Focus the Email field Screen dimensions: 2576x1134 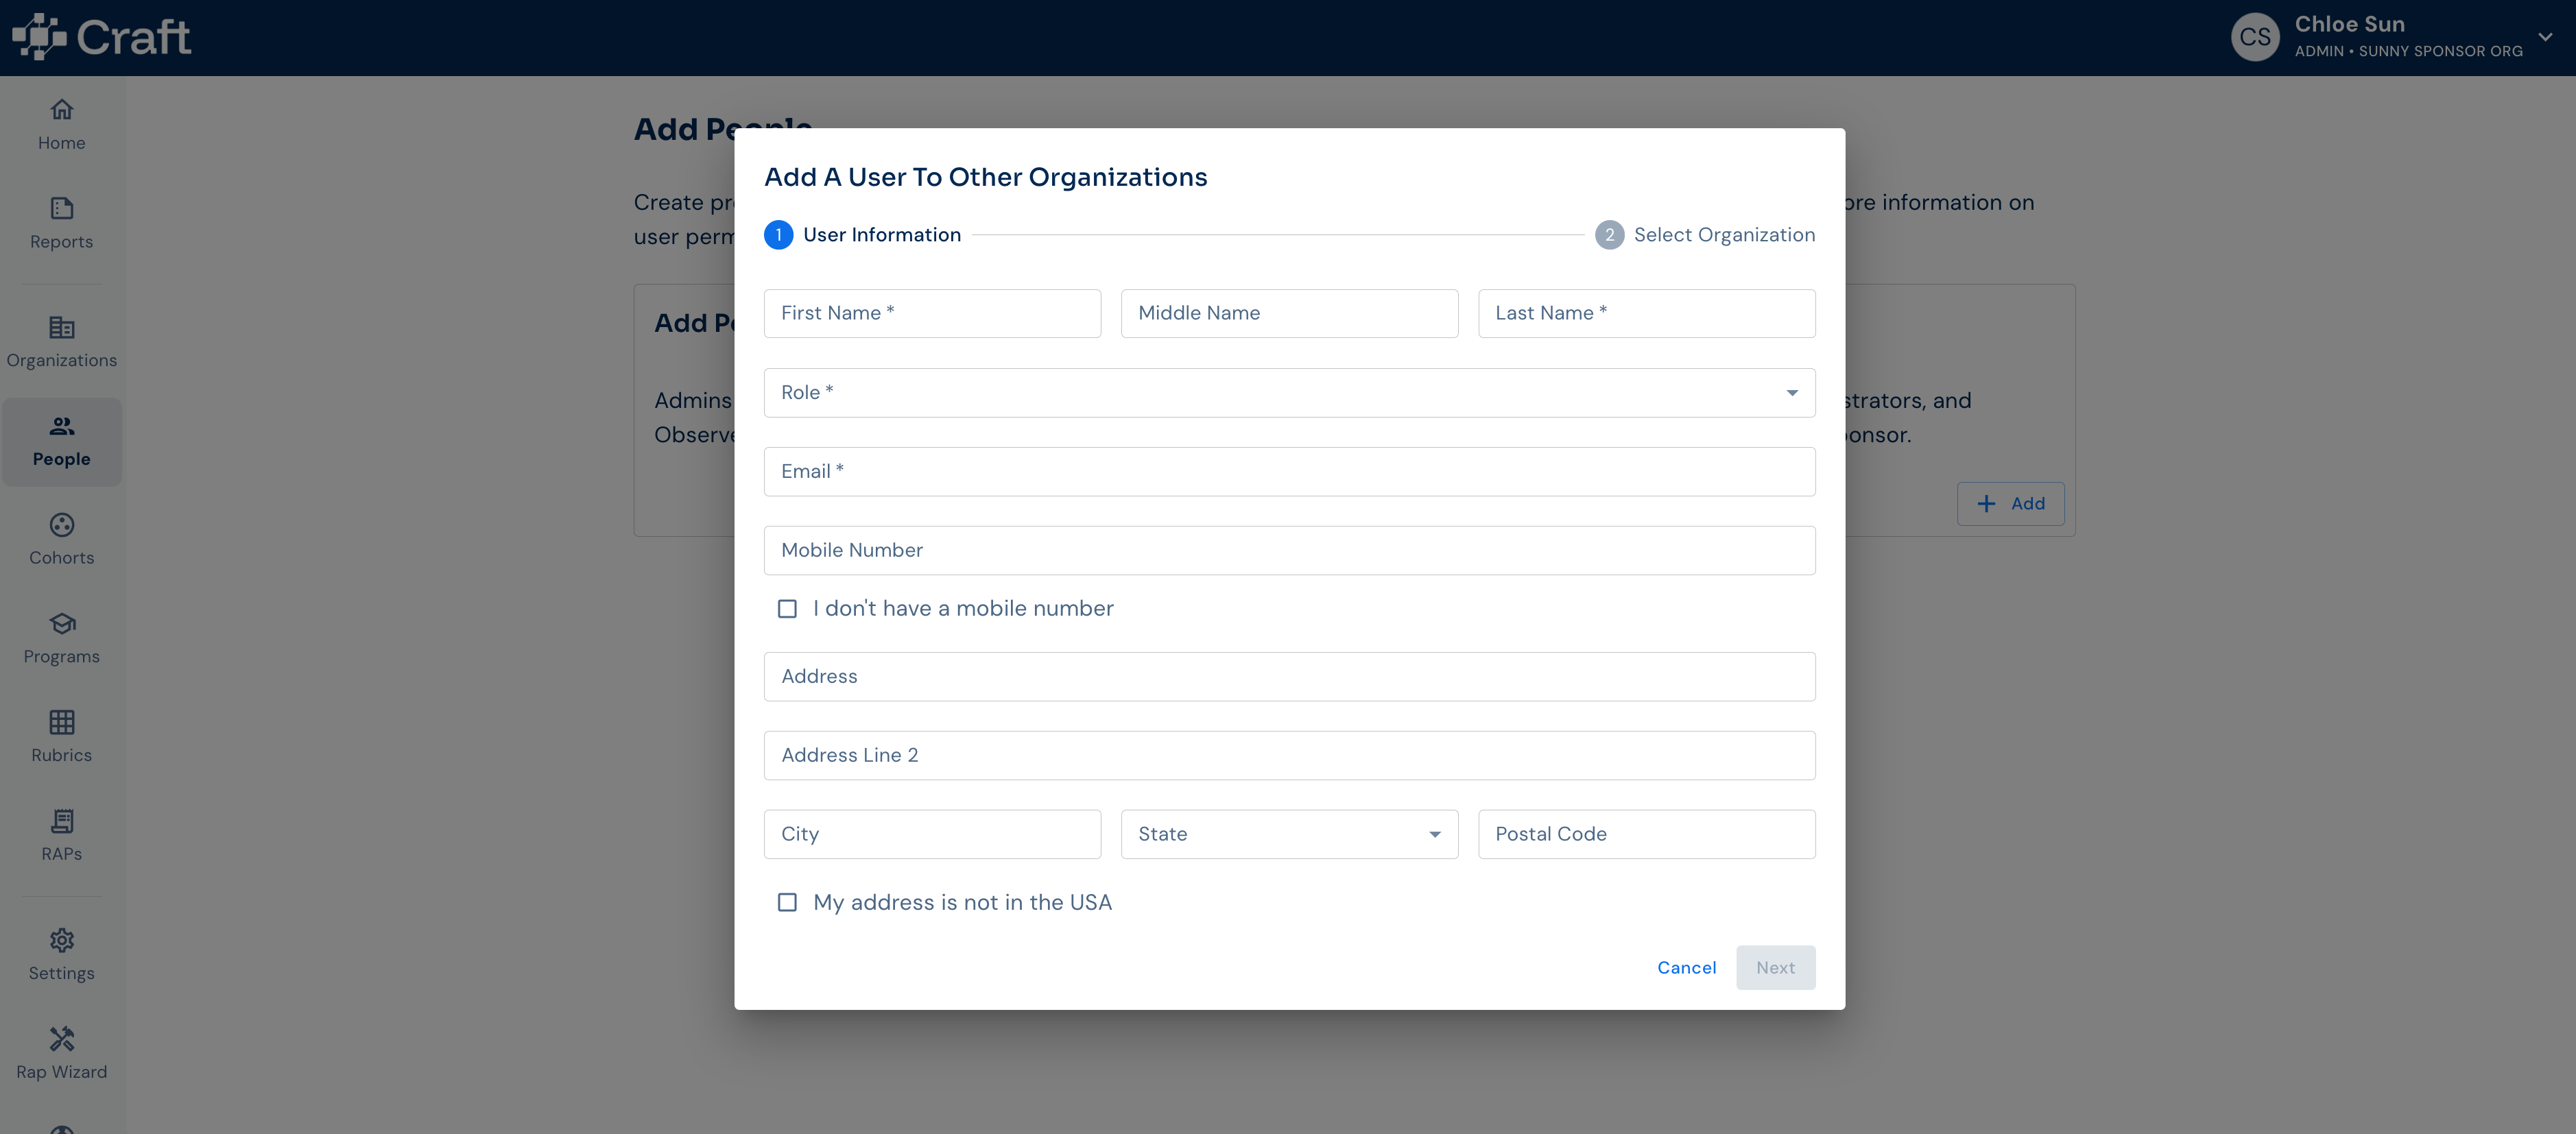point(1289,472)
